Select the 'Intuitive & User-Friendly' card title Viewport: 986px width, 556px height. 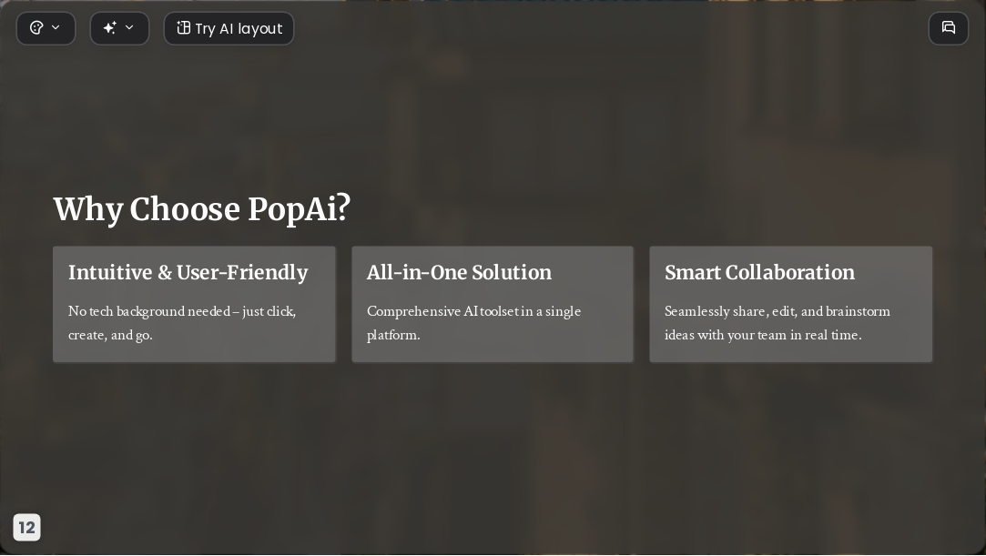pyautogui.click(x=188, y=273)
